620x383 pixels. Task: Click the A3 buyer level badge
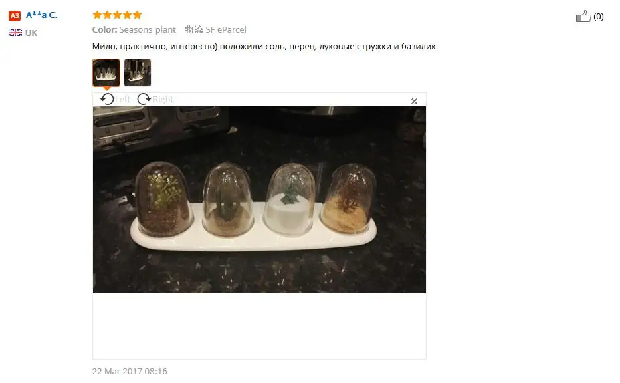click(15, 16)
